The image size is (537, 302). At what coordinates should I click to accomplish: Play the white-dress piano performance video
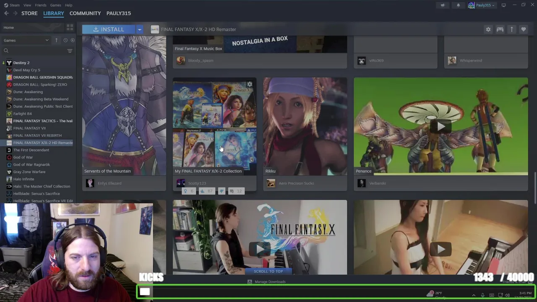tap(441, 249)
